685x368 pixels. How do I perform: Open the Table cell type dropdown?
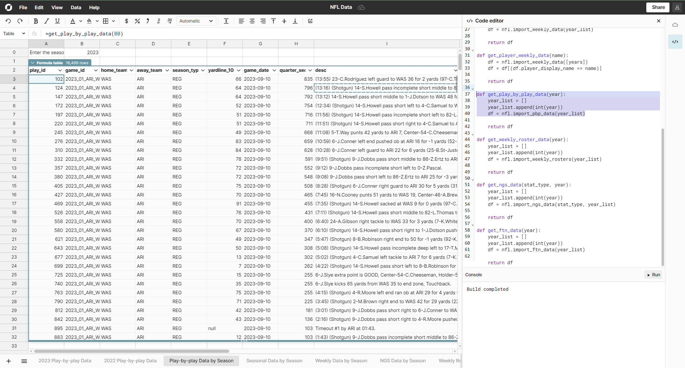click(14, 34)
